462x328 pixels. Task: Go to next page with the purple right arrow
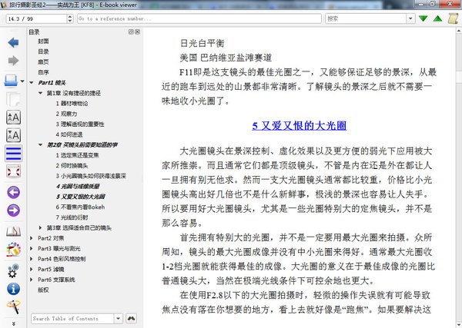(x=13, y=210)
